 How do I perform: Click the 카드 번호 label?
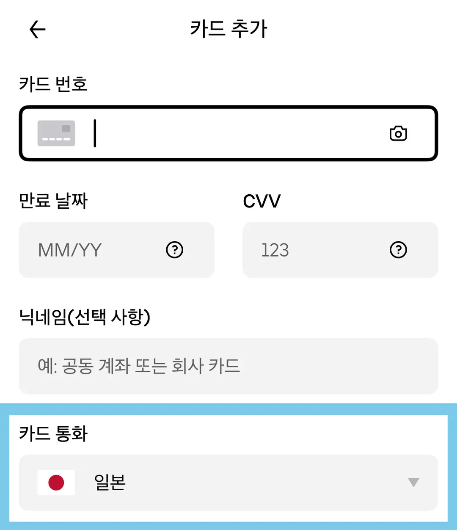(53, 84)
